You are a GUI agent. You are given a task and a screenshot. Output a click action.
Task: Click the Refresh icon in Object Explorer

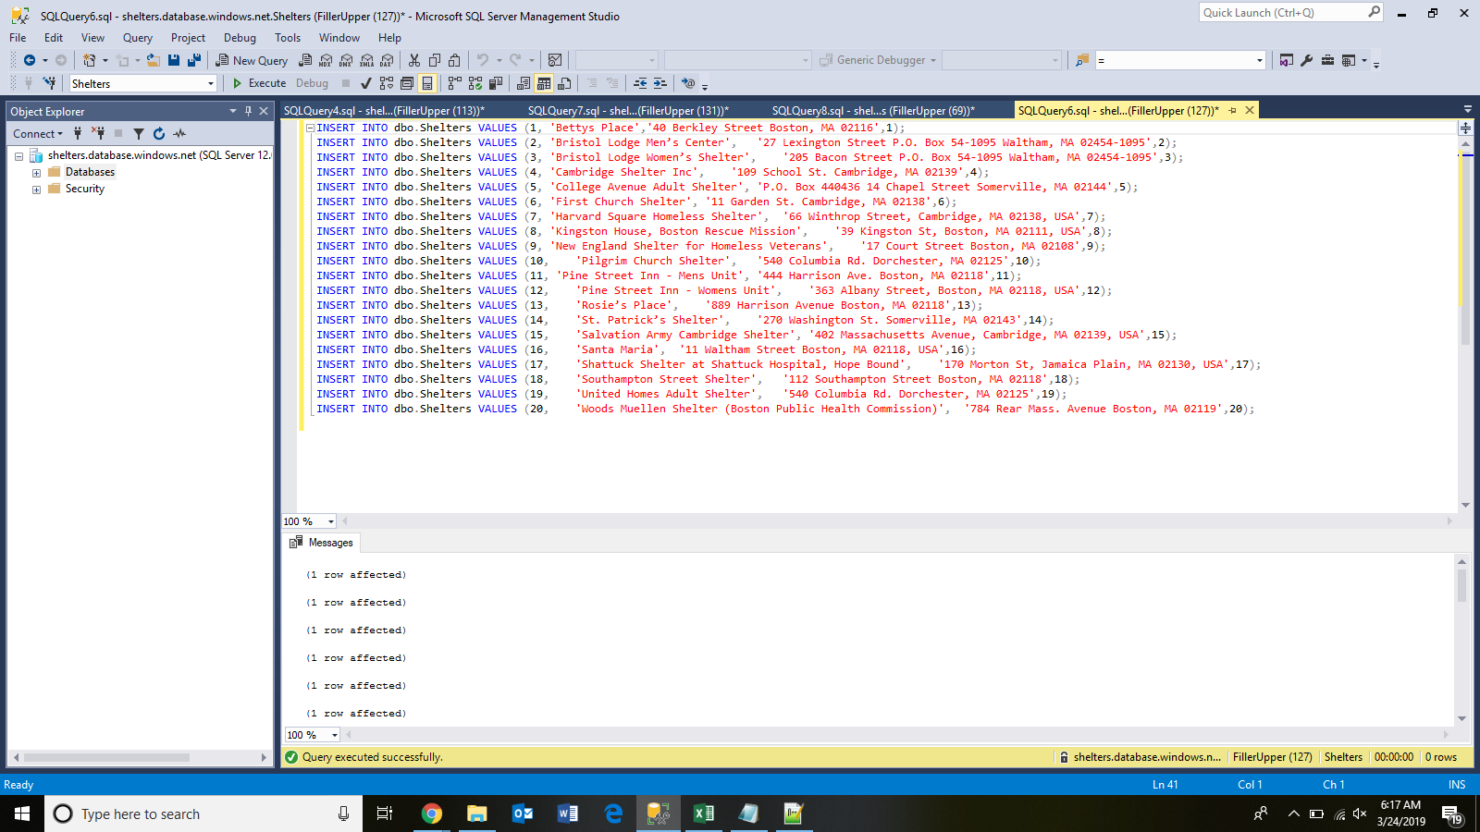(159, 134)
